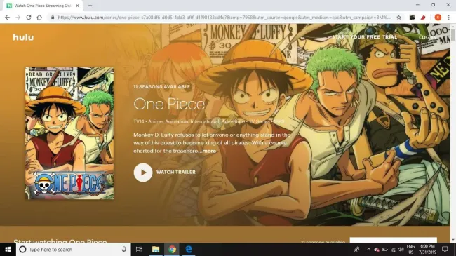
Task: Play the One Piece trailer
Action: 143,173
